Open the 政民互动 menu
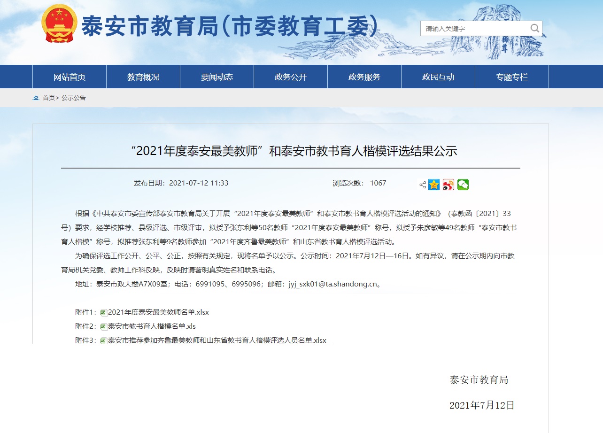Image resolution: width=603 pixels, height=433 pixels. coord(438,77)
